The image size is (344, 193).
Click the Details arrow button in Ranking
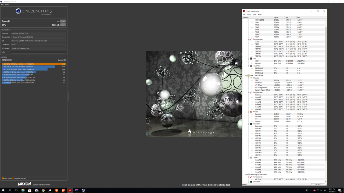click(64, 60)
